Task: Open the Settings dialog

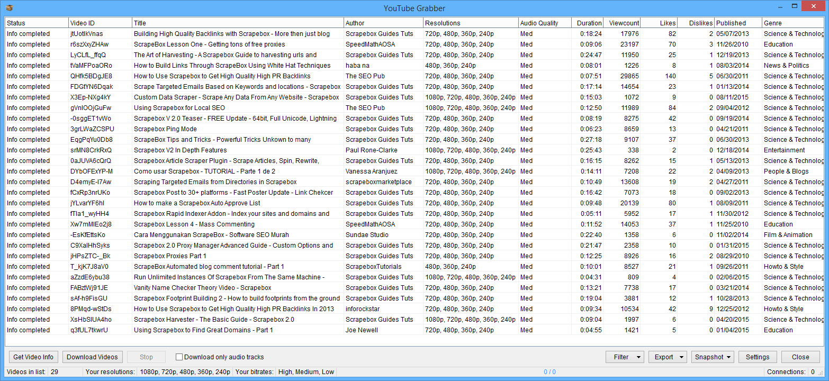Action: (757, 357)
